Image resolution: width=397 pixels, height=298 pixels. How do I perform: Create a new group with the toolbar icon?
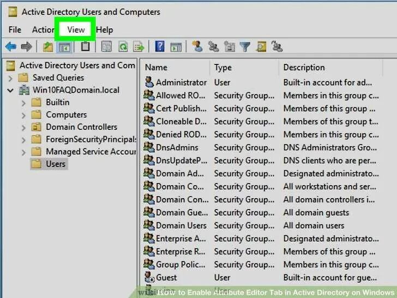(x=213, y=47)
